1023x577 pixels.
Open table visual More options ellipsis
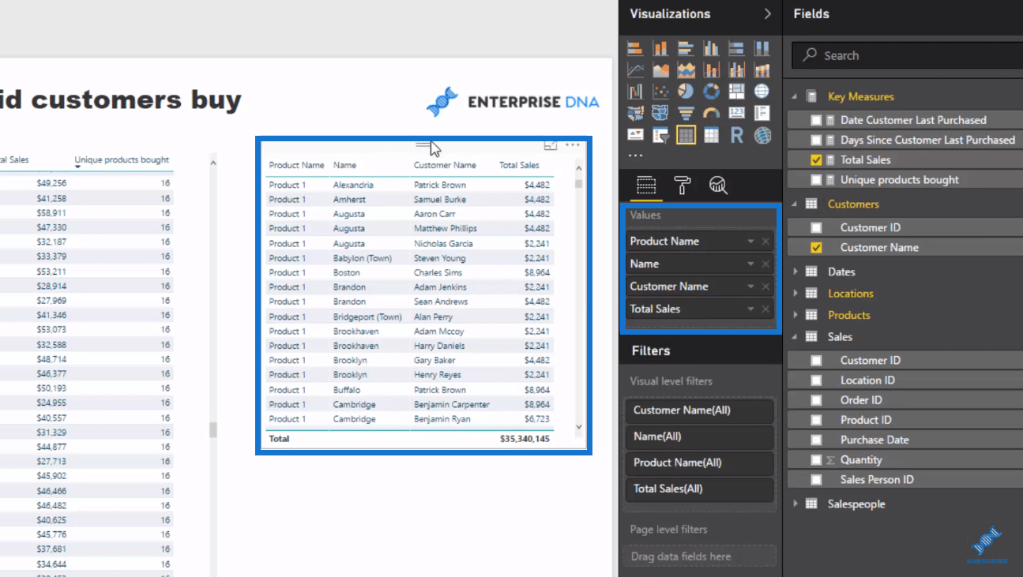coord(573,145)
